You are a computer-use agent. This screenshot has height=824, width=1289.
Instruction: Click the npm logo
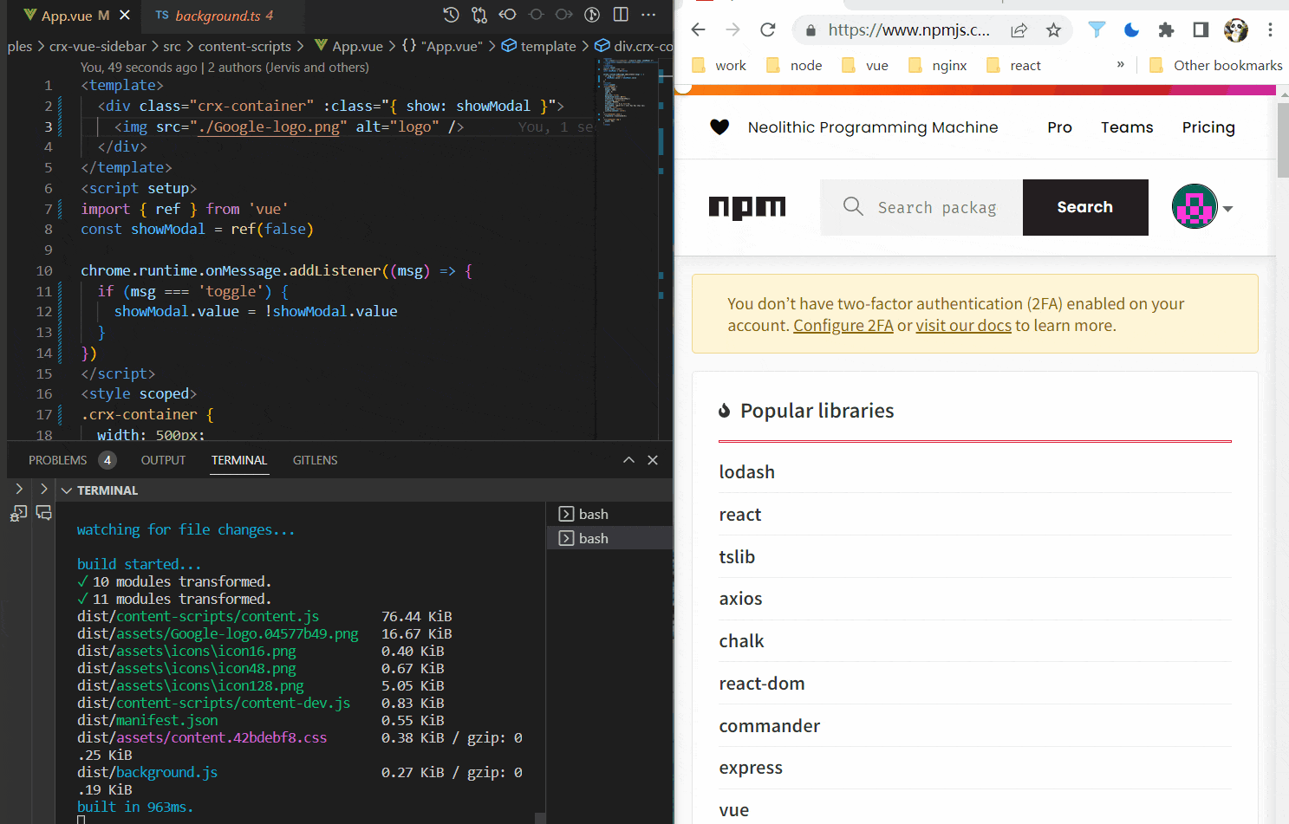click(747, 208)
